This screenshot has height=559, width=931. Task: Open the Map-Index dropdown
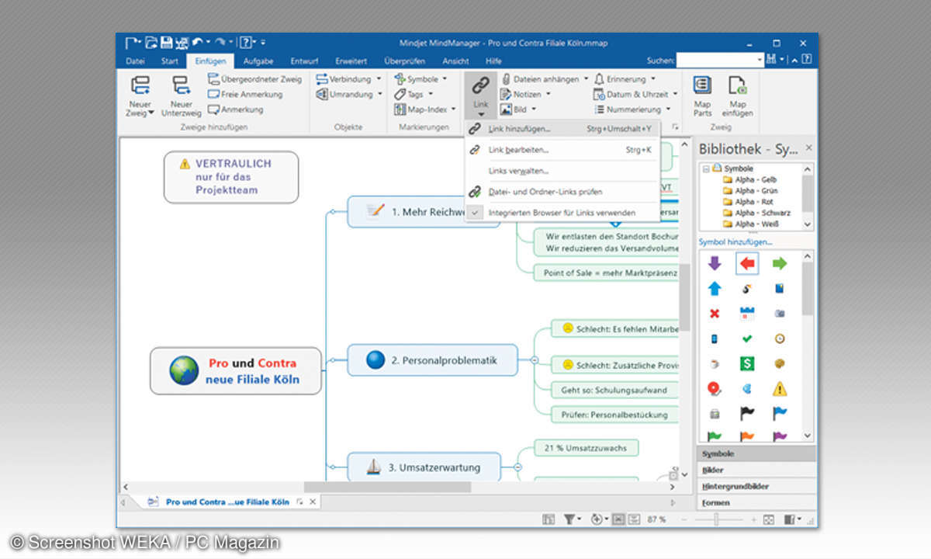click(x=454, y=109)
